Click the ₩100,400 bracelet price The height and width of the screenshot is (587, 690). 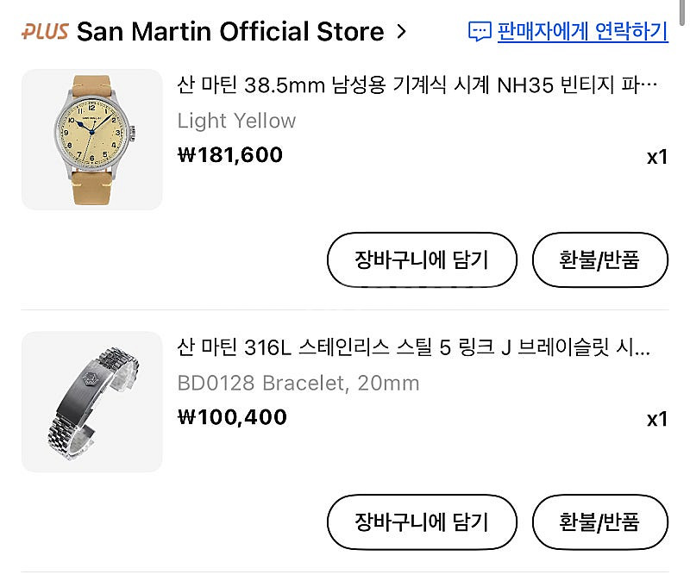(x=232, y=417)
